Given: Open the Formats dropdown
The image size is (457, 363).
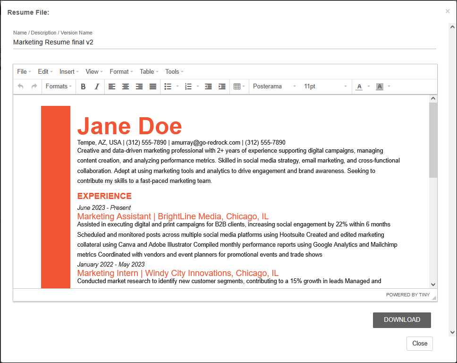Looking at the screenshot, I should pos(59,86).
